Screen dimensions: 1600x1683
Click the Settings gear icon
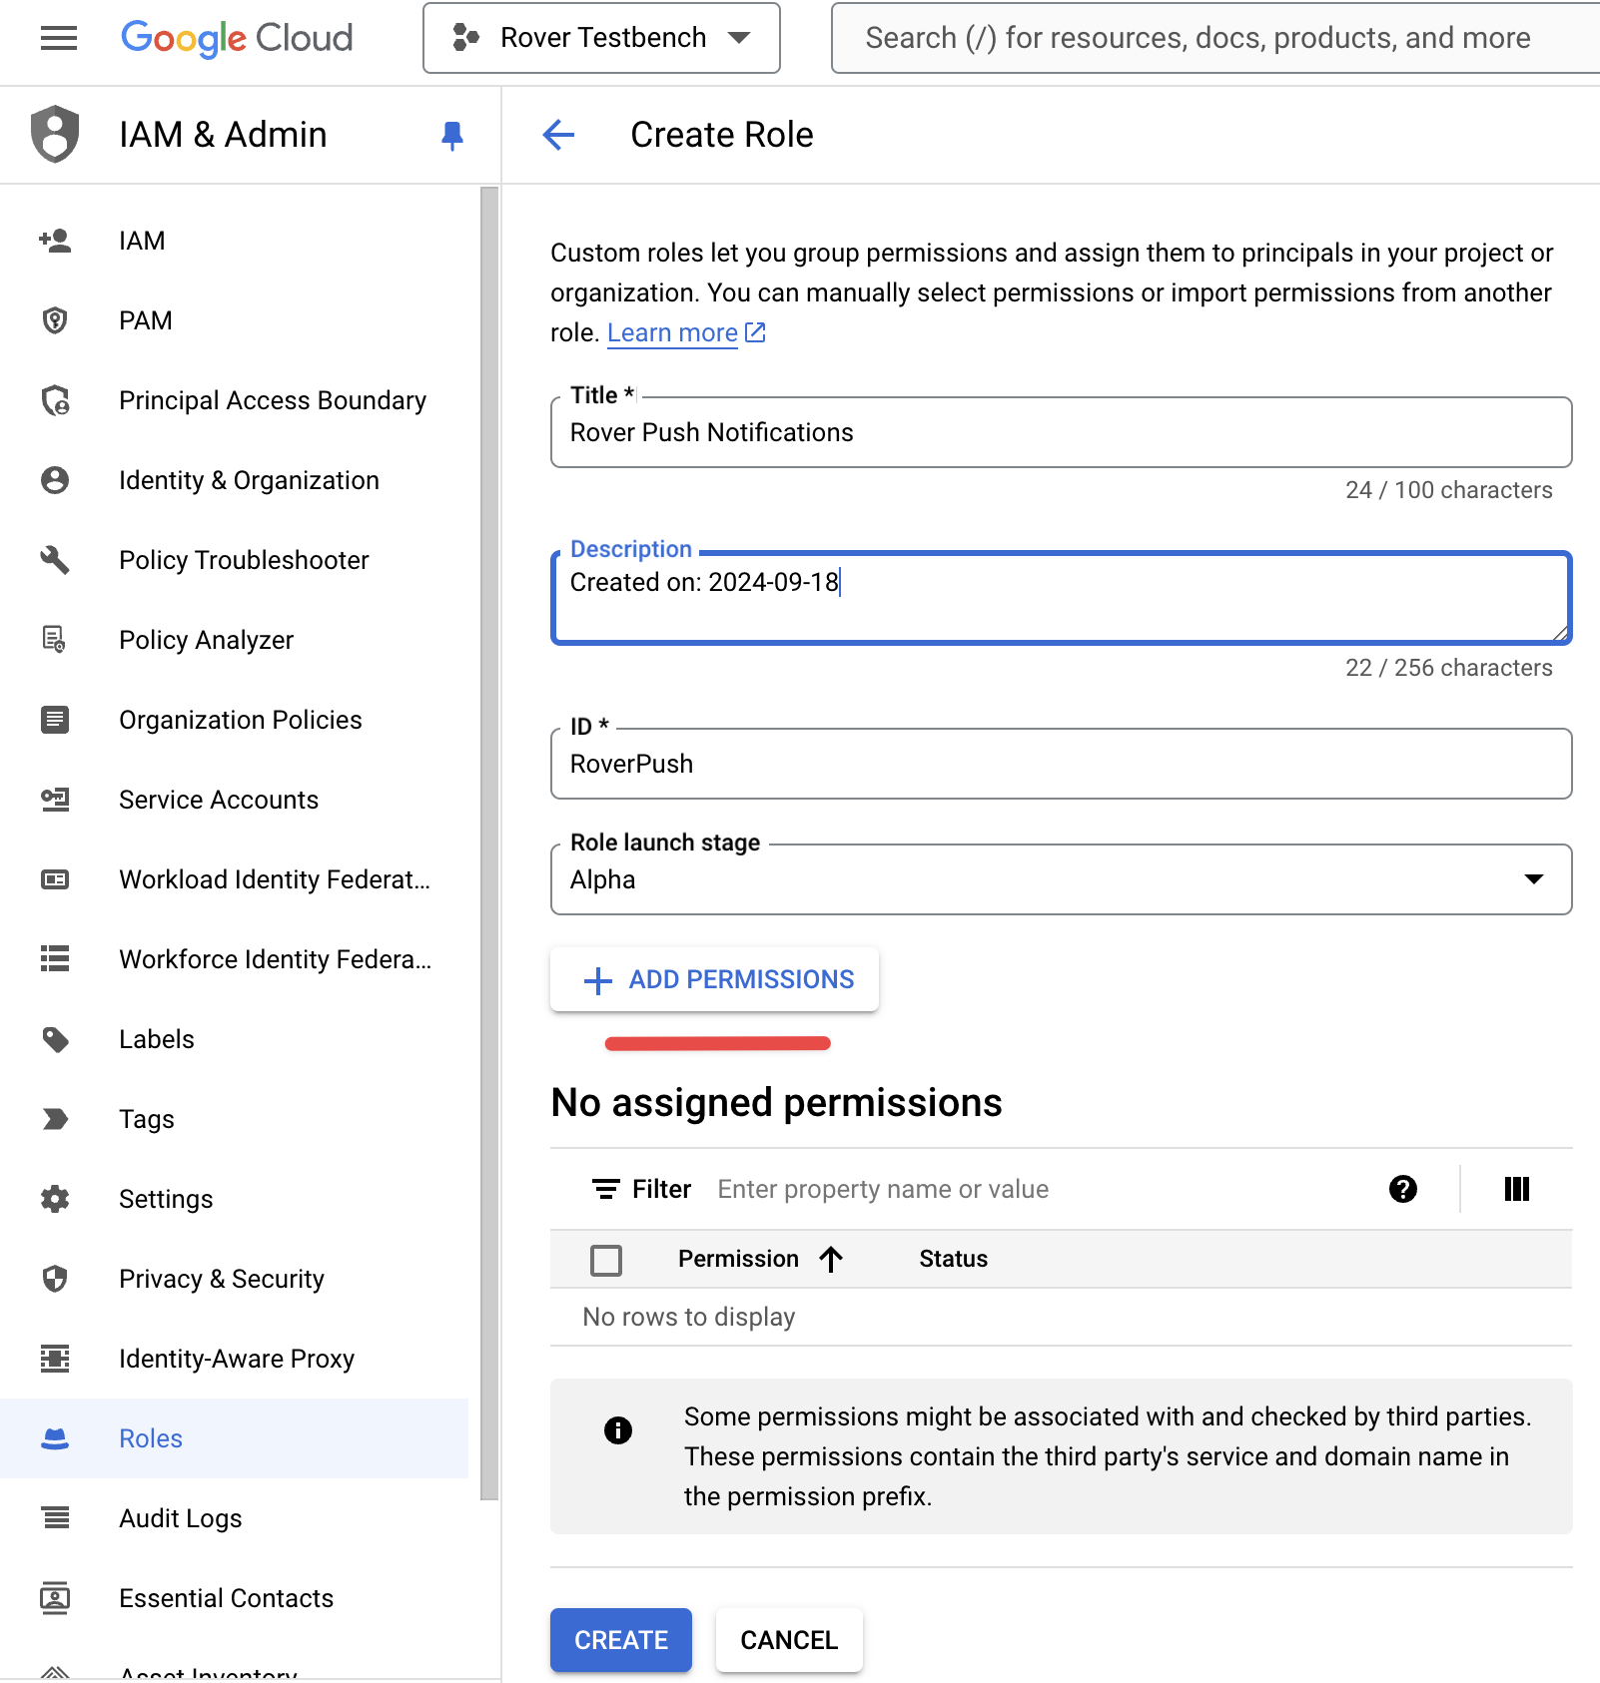55,1199
